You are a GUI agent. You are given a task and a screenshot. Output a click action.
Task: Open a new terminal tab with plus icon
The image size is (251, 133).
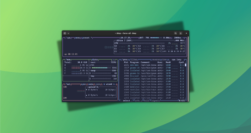[x=65, y=33]
